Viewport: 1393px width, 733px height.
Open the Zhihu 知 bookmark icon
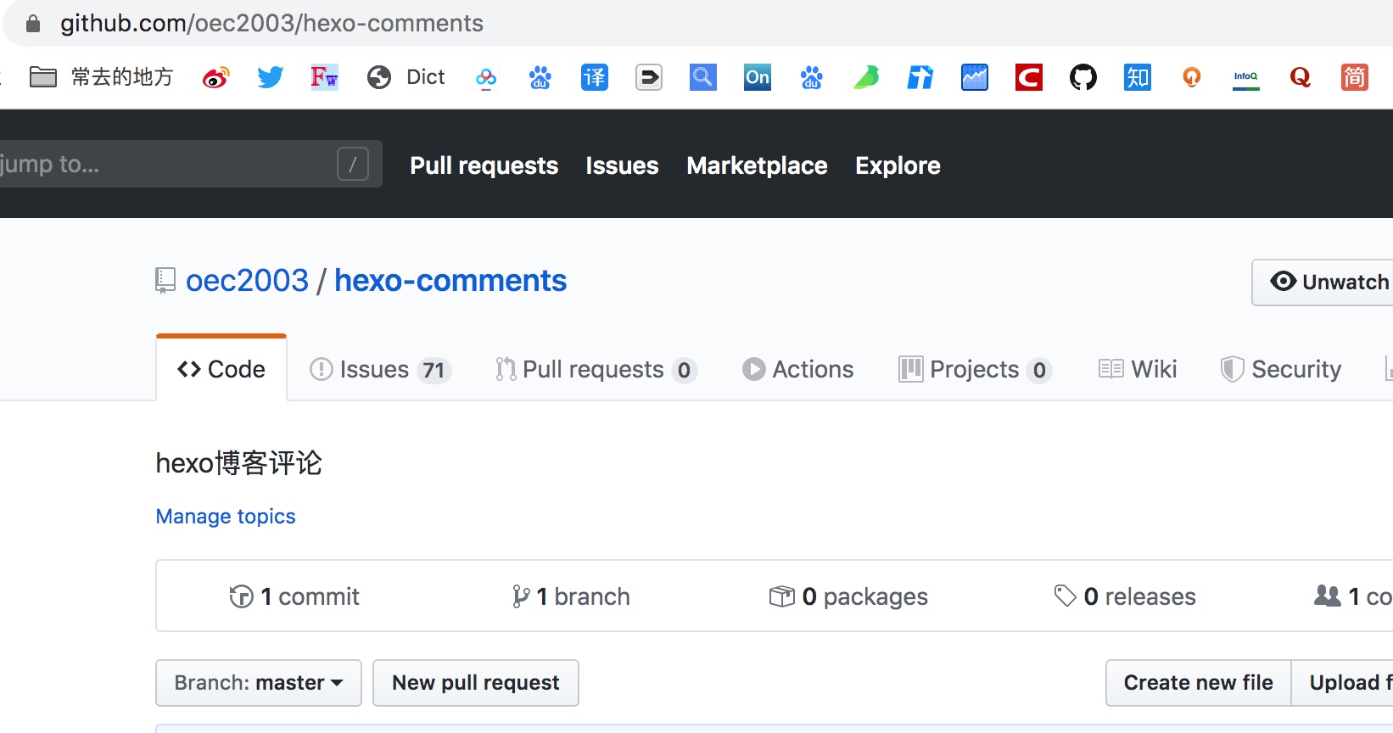pos(1138,78)
